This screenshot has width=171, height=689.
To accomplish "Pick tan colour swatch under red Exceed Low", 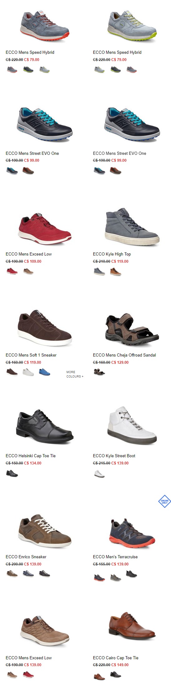I will [x=28, y=271].
